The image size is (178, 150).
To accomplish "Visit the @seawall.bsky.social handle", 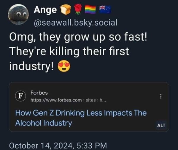I will coord(75,22).
